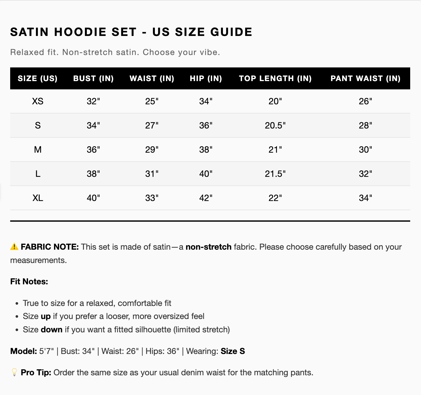Select the BUST (IN) column header
This screenshot has height=395, width=421.
(93, 79)
